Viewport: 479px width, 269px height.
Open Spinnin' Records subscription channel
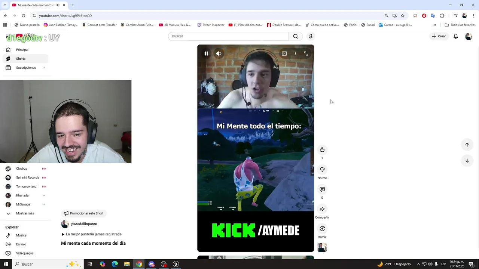point(25,177)
